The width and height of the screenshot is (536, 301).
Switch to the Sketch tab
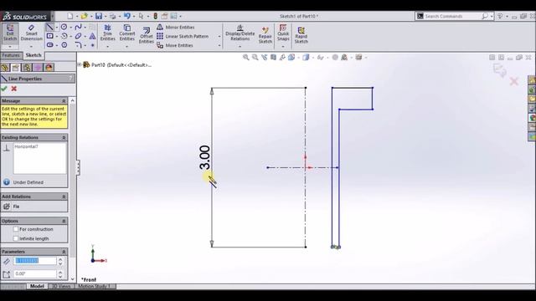coord(33,55)
